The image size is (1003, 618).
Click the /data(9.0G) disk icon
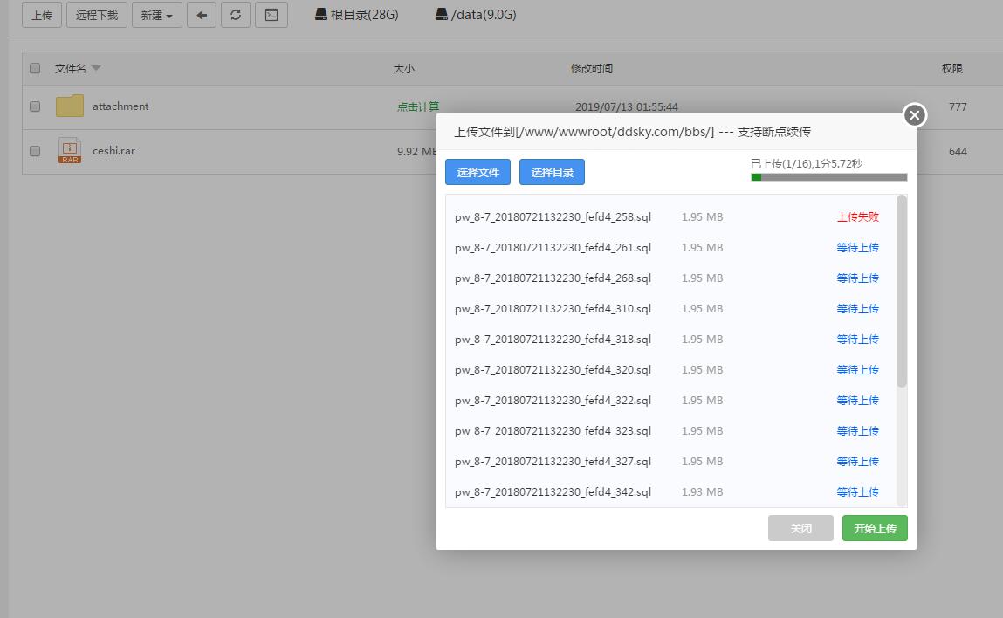point(440,14)
